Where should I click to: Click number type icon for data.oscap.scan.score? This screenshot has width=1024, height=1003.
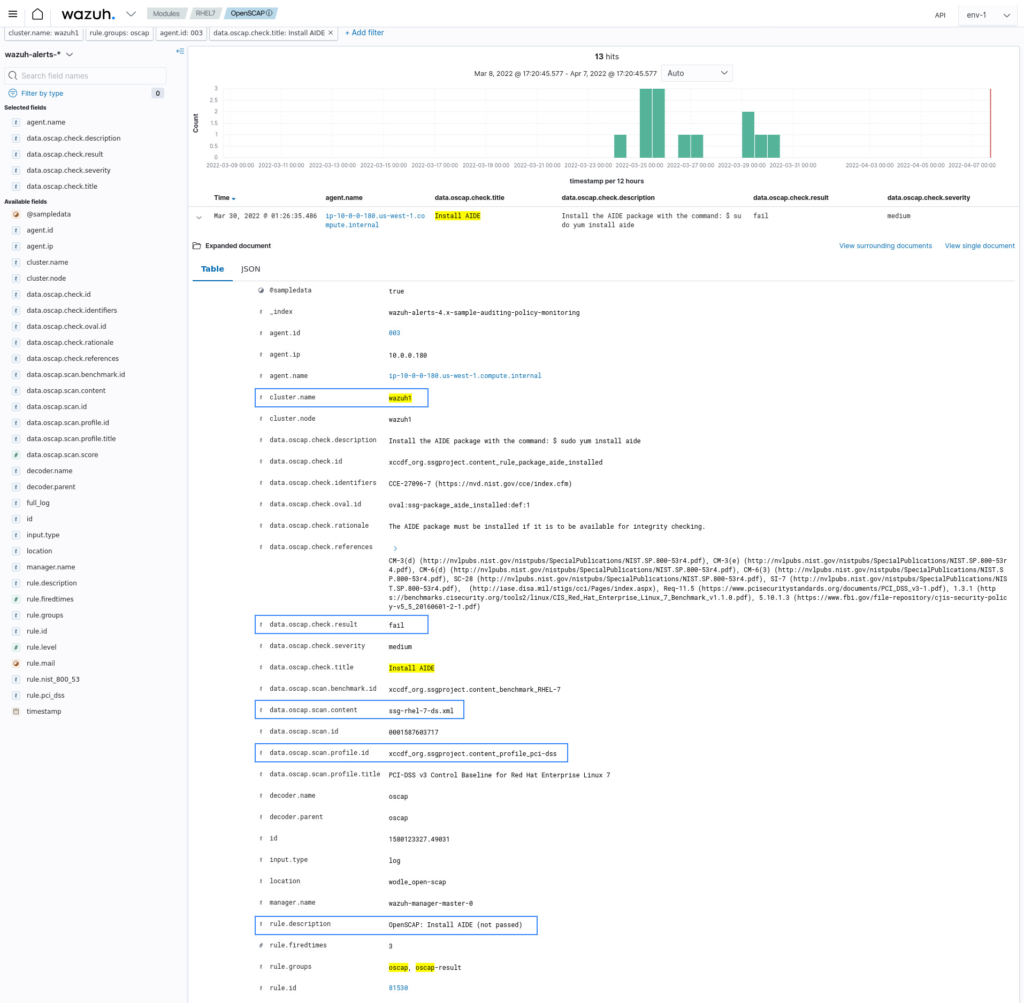[16, 455]
